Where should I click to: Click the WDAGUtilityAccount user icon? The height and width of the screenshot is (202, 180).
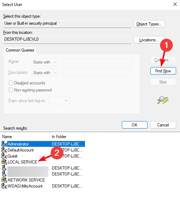coord(4,186)
